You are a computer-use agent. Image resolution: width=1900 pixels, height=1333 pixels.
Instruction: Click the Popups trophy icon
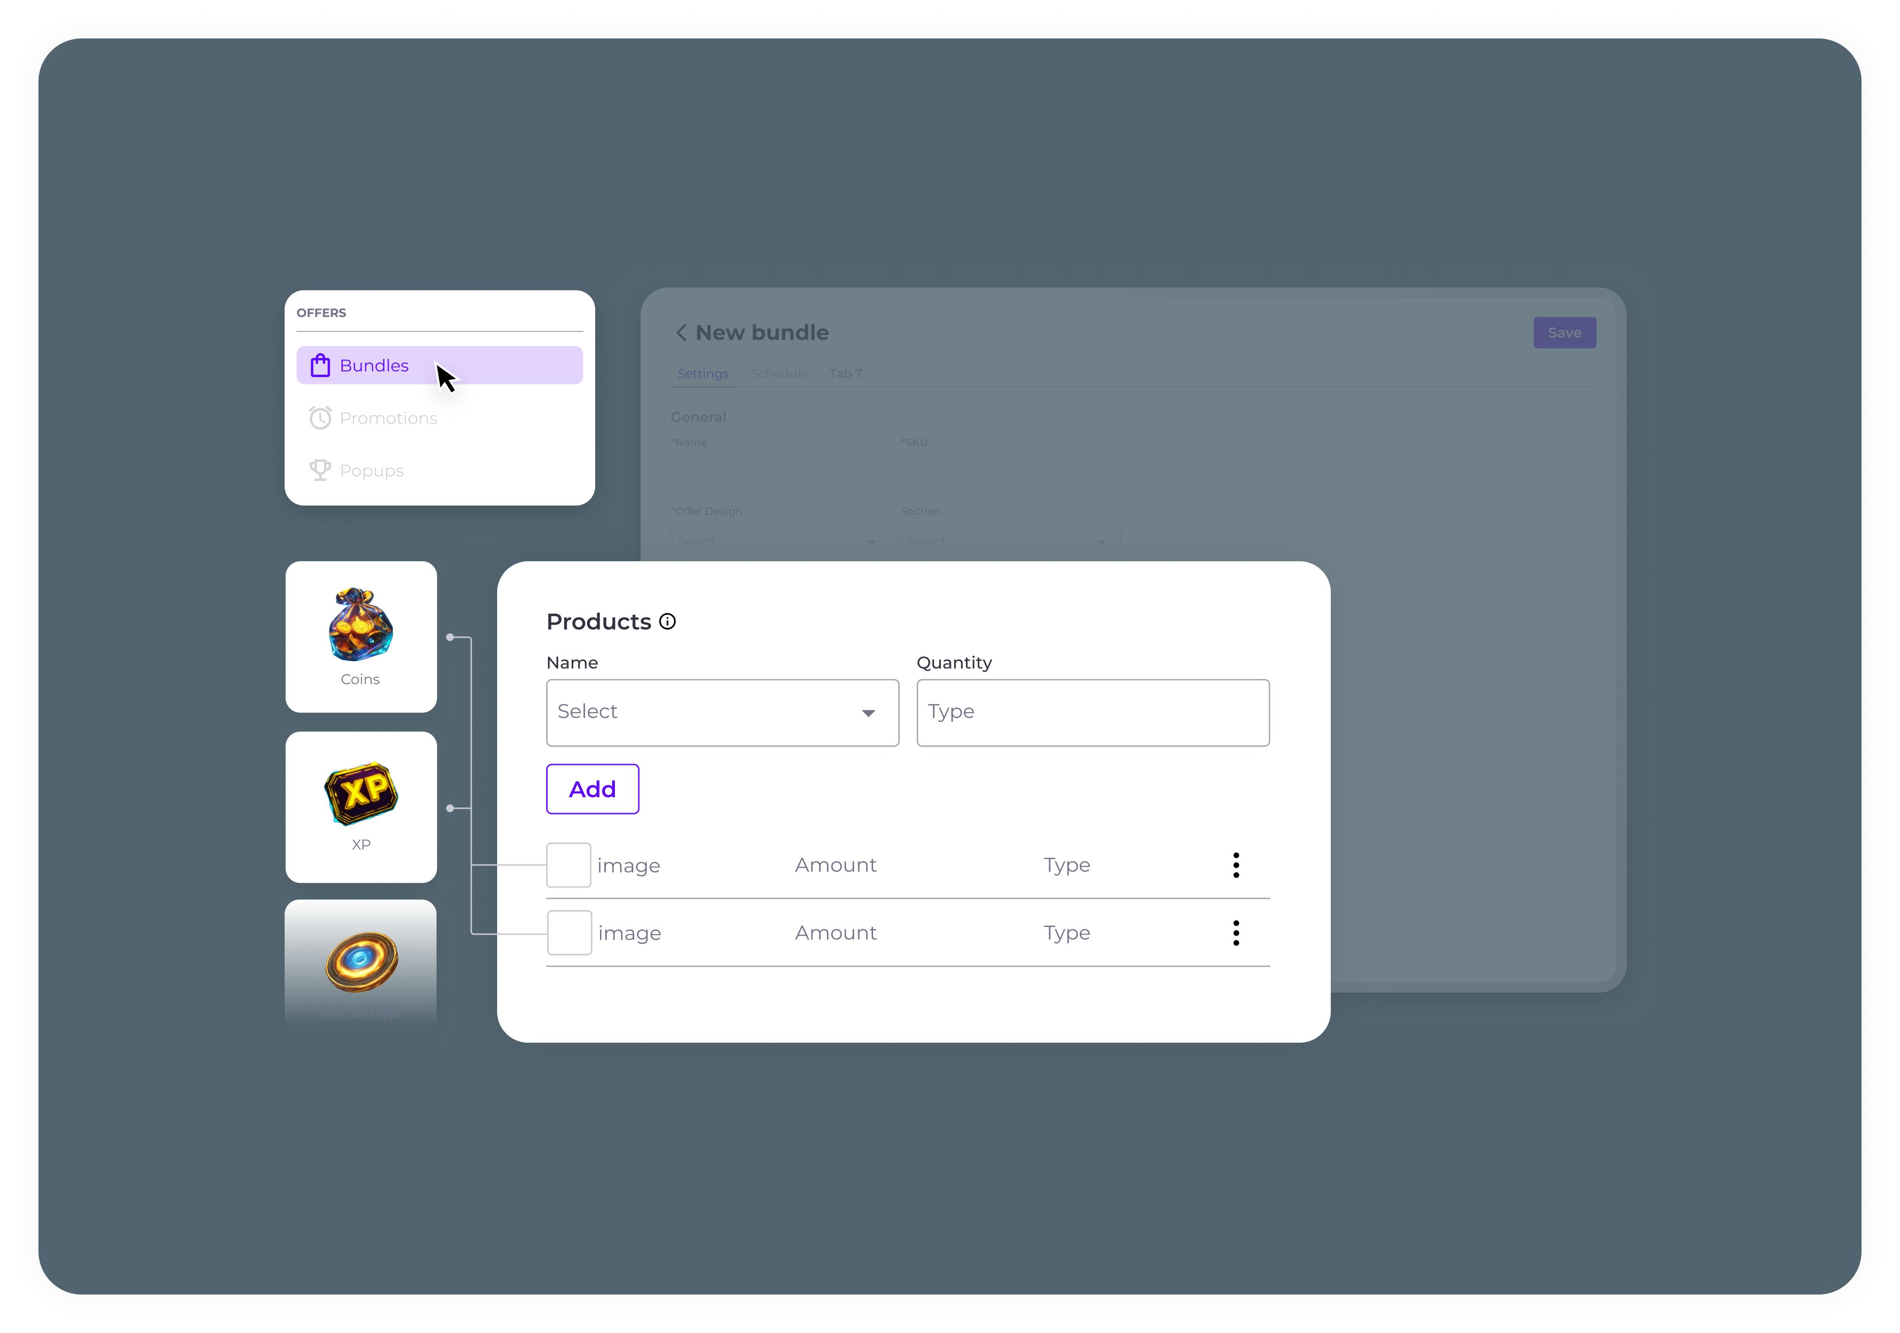pos(320,469)
